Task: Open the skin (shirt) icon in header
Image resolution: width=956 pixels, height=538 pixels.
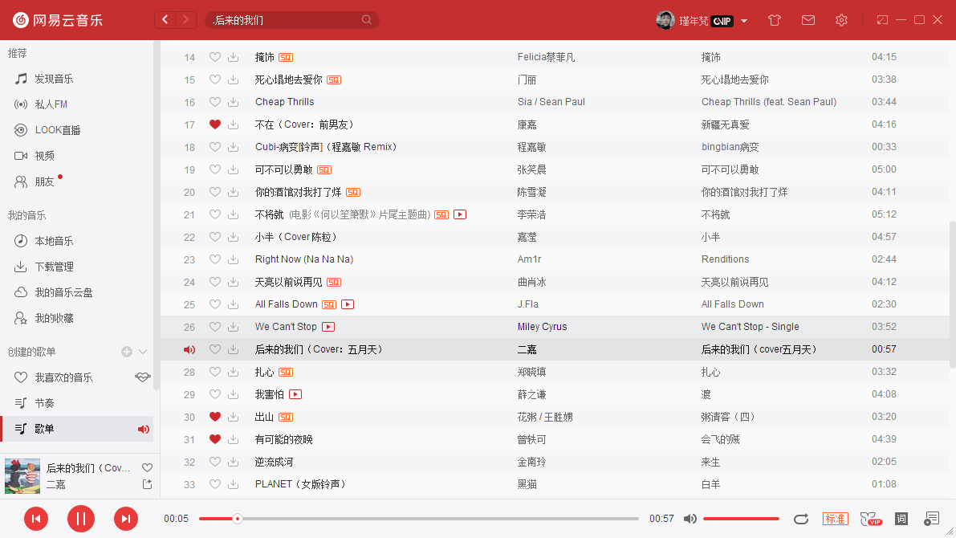Action: click(x=775, y=20)
